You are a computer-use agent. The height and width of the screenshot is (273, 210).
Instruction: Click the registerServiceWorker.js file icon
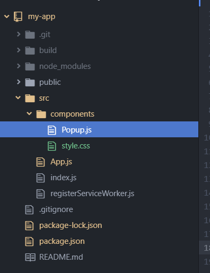40,193
